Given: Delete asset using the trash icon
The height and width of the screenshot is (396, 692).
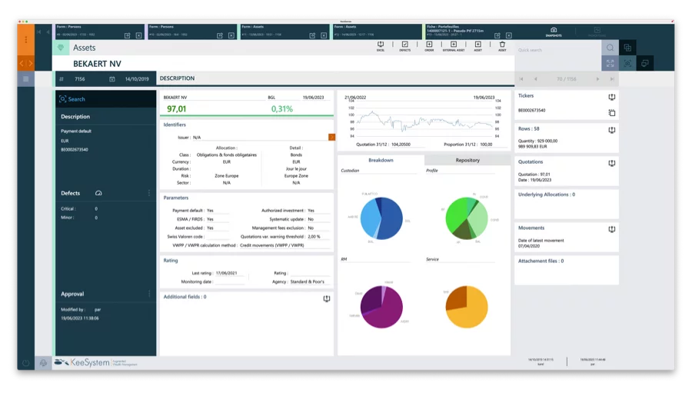Looking at the screenshot, I should (x=502, y=45).
